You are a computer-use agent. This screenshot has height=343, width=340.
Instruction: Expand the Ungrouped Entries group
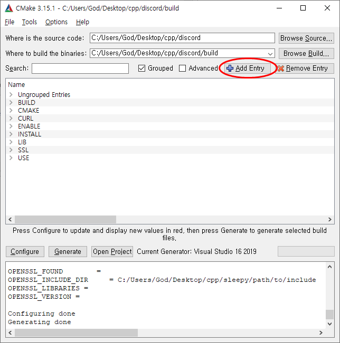pos(11,94)
